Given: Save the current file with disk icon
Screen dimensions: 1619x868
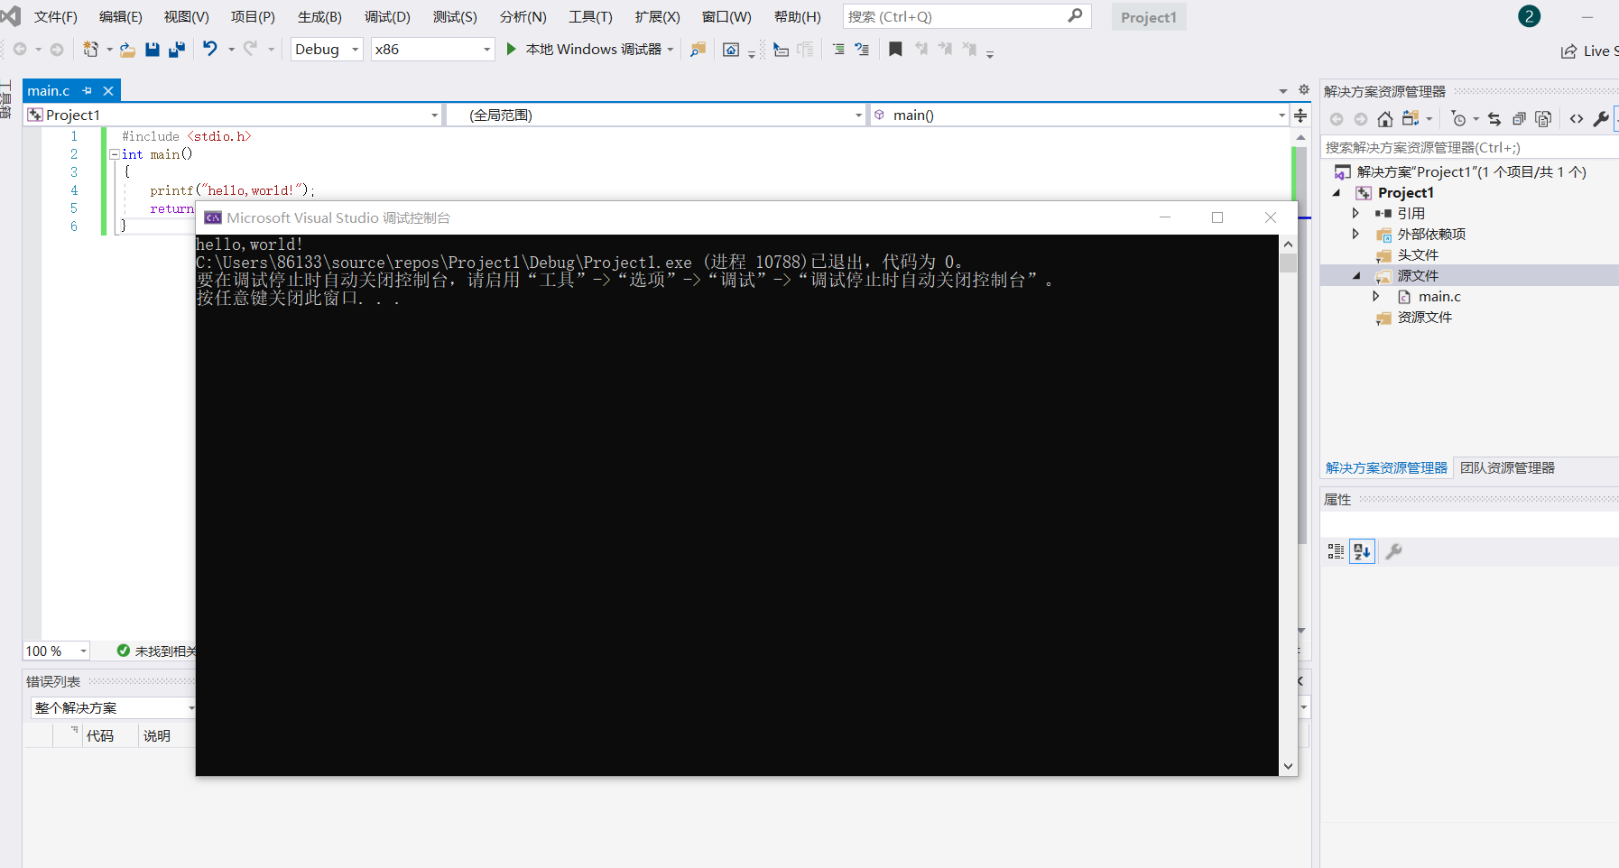Looking at the screenshot, I should (x=153, y=50).
